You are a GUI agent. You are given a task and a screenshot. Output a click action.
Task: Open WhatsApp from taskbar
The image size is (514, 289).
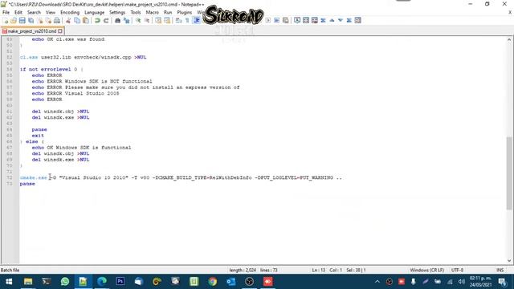(x=65, y=282)
